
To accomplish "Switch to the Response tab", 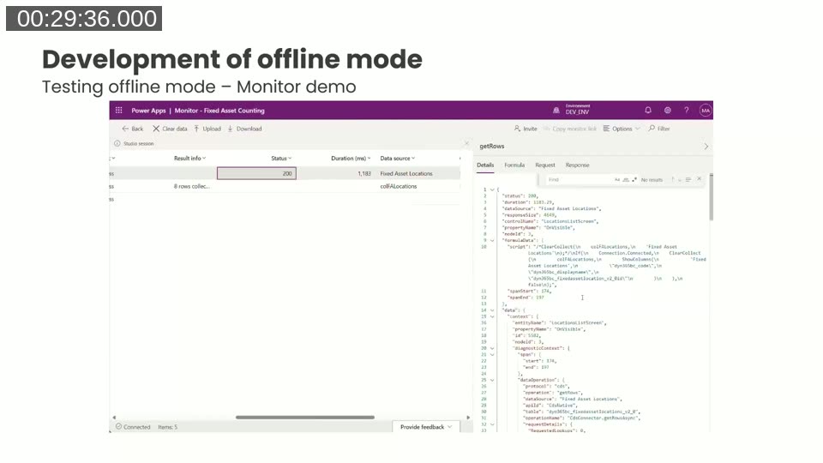I will [577, 165].
